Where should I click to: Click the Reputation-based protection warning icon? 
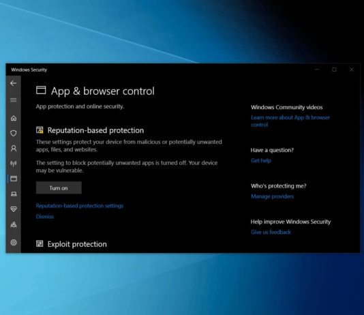coord(40,130)
